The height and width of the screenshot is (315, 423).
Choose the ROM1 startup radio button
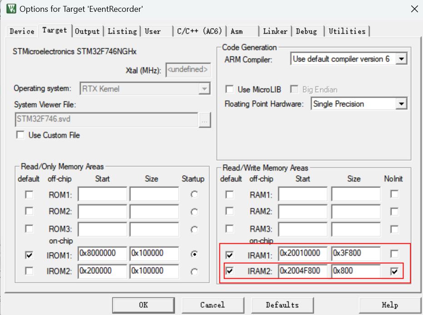point(194,195)
